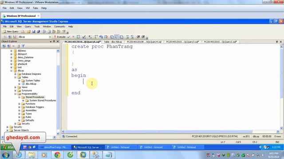Click Disconnect icon in Object Explorer toolbar
This screenshot has height=159, width=284.
click(9, 46)
